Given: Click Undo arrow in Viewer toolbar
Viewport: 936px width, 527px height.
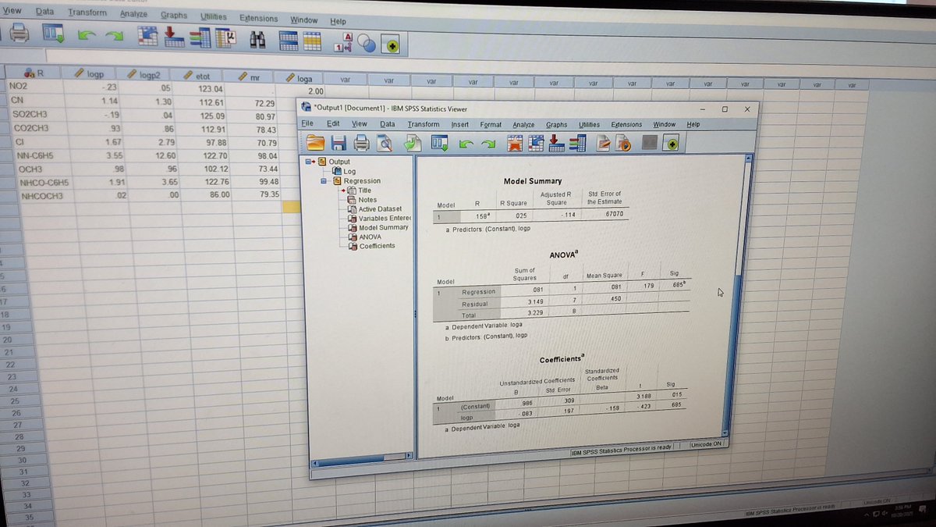Looking at the screenshot, I should 466,144.
